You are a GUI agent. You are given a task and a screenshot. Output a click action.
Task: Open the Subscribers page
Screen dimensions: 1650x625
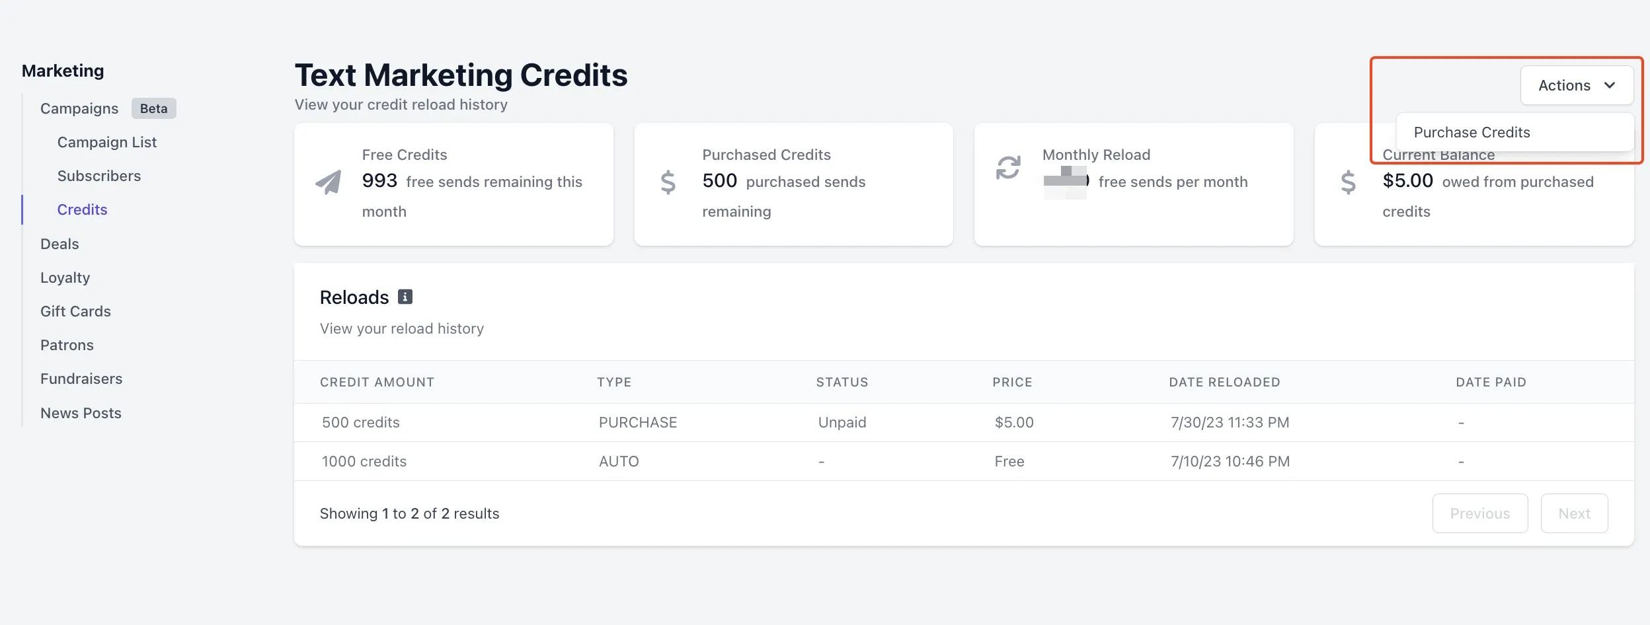click(x=99, y=176)
